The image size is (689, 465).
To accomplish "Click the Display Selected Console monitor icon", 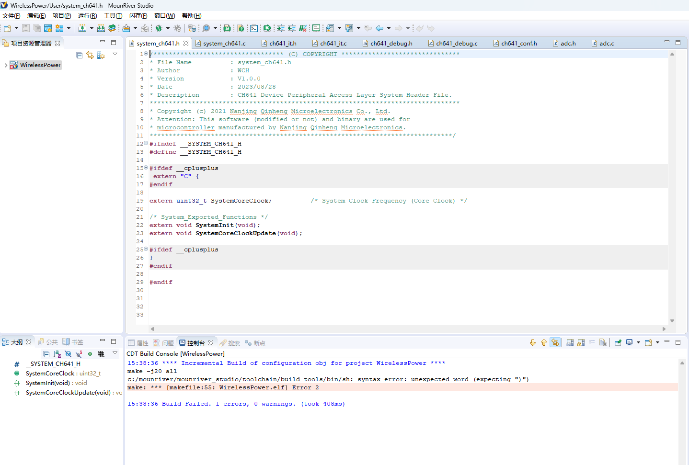I will (630, 342).
